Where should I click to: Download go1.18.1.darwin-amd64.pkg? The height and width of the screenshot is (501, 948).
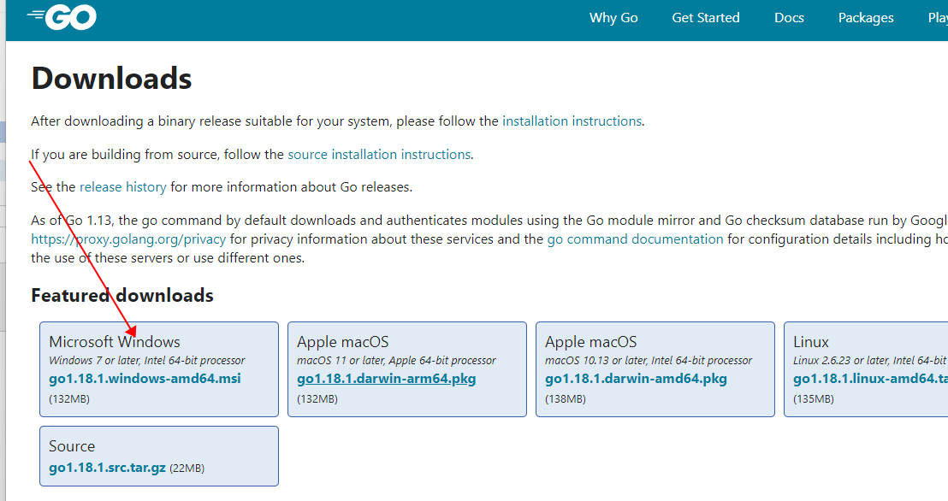click(636, 379)
